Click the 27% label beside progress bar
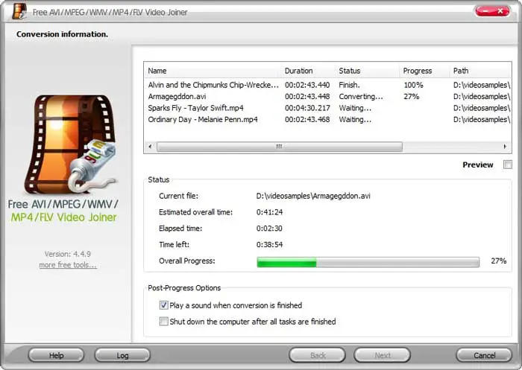The image size is (522, 370). [498, 261]
